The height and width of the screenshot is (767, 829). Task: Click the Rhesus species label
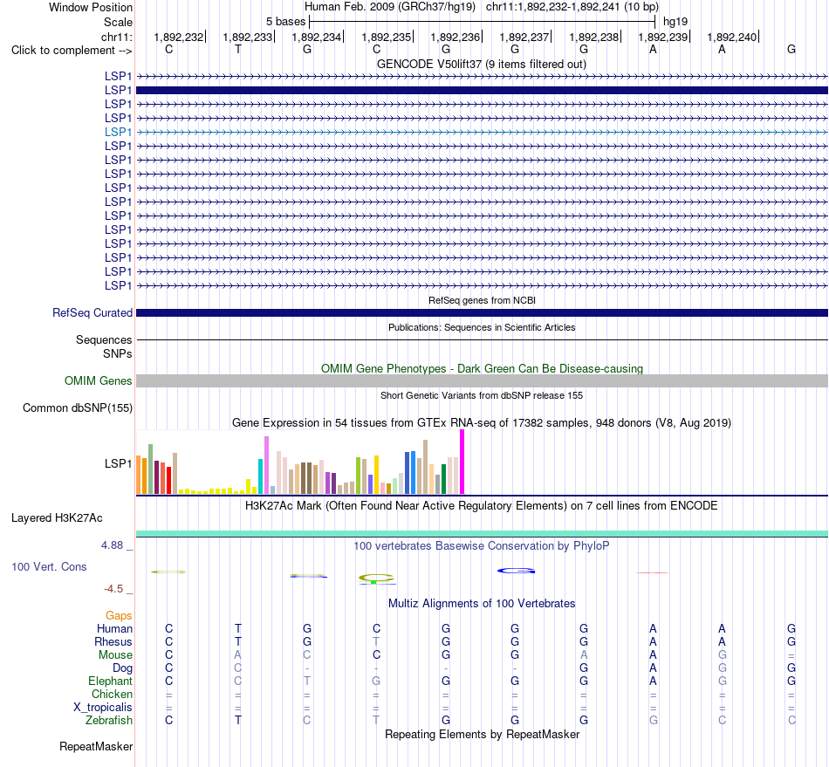click(113, 641)
